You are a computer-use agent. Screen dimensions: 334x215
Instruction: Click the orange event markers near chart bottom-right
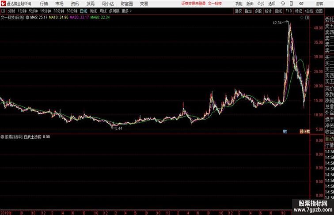[x=305, y=132]
